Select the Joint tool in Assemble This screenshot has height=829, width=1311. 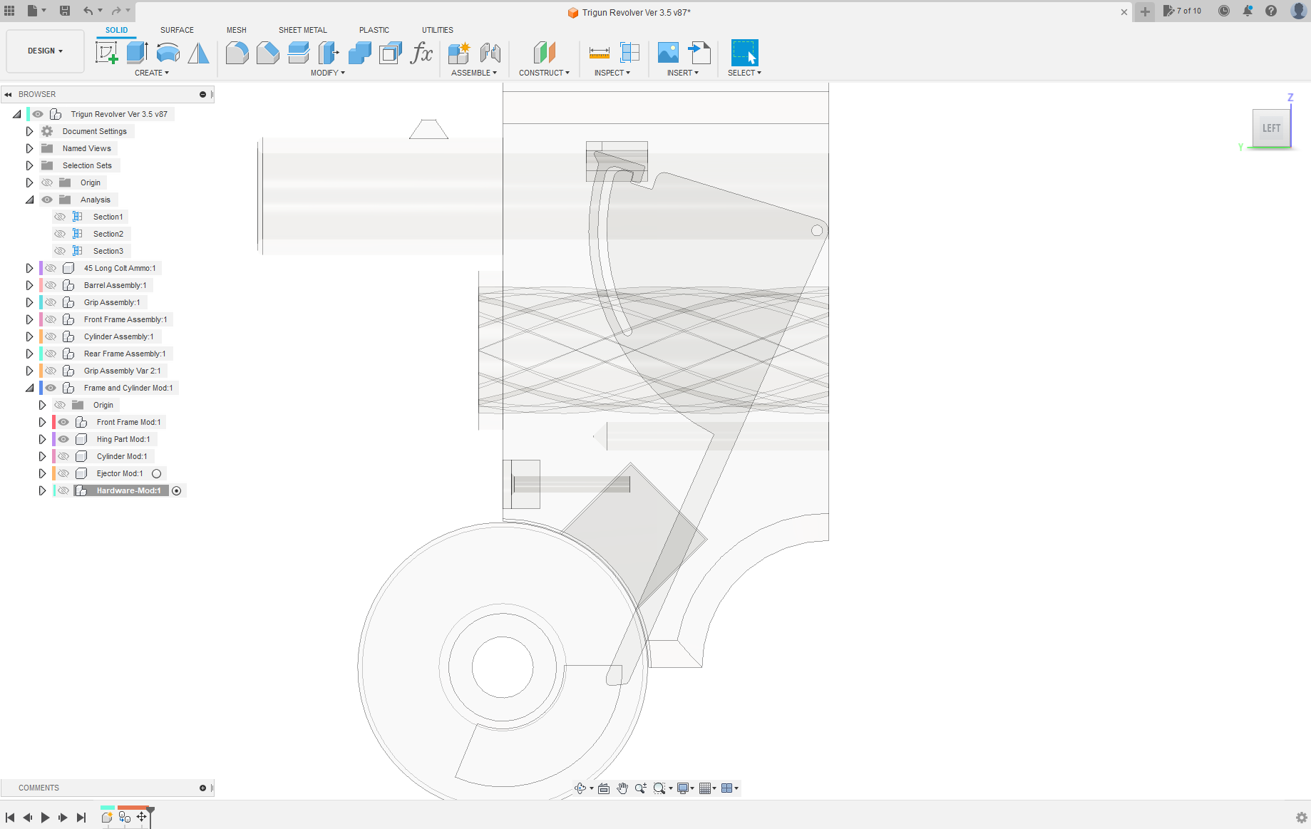pyautogui.click(x=490, y=53)
